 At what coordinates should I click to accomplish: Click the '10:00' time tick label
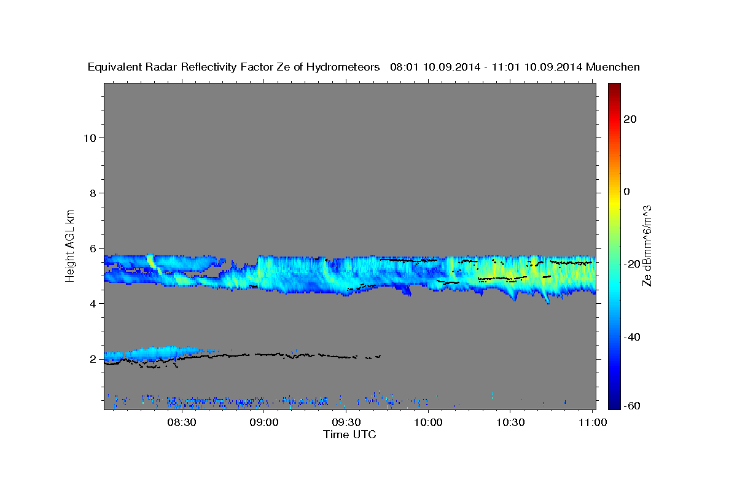(428, 423)
